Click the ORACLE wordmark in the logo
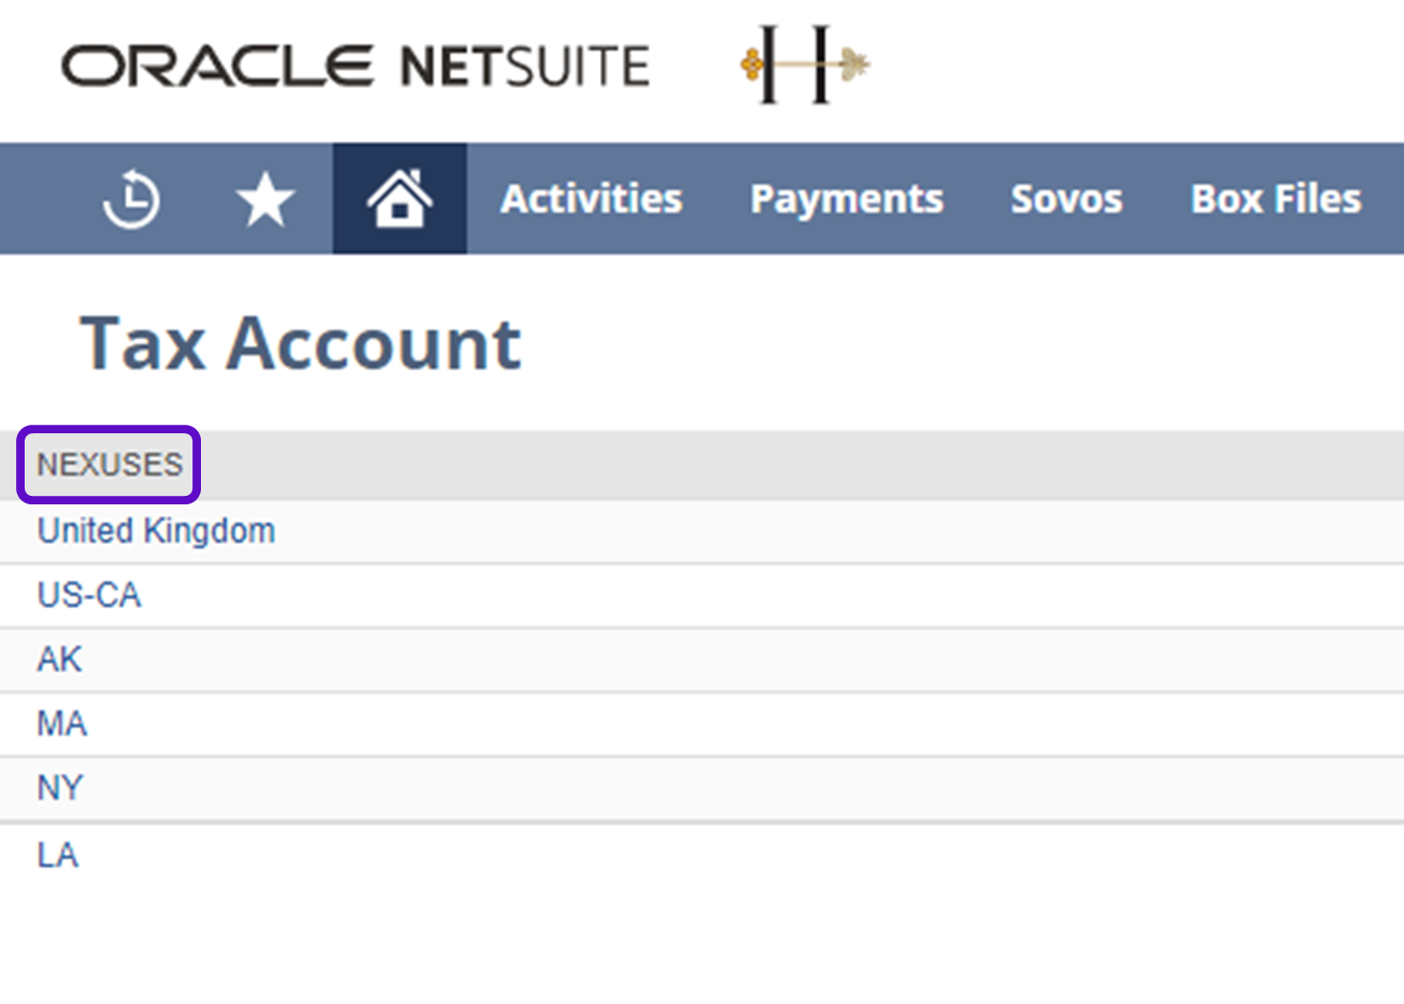This screenshot has height=1004, width=1404. point(217,66)
